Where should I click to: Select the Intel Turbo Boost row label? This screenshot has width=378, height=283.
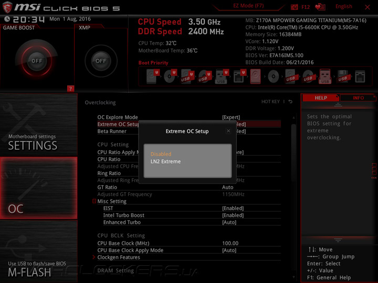click(124, 215)
